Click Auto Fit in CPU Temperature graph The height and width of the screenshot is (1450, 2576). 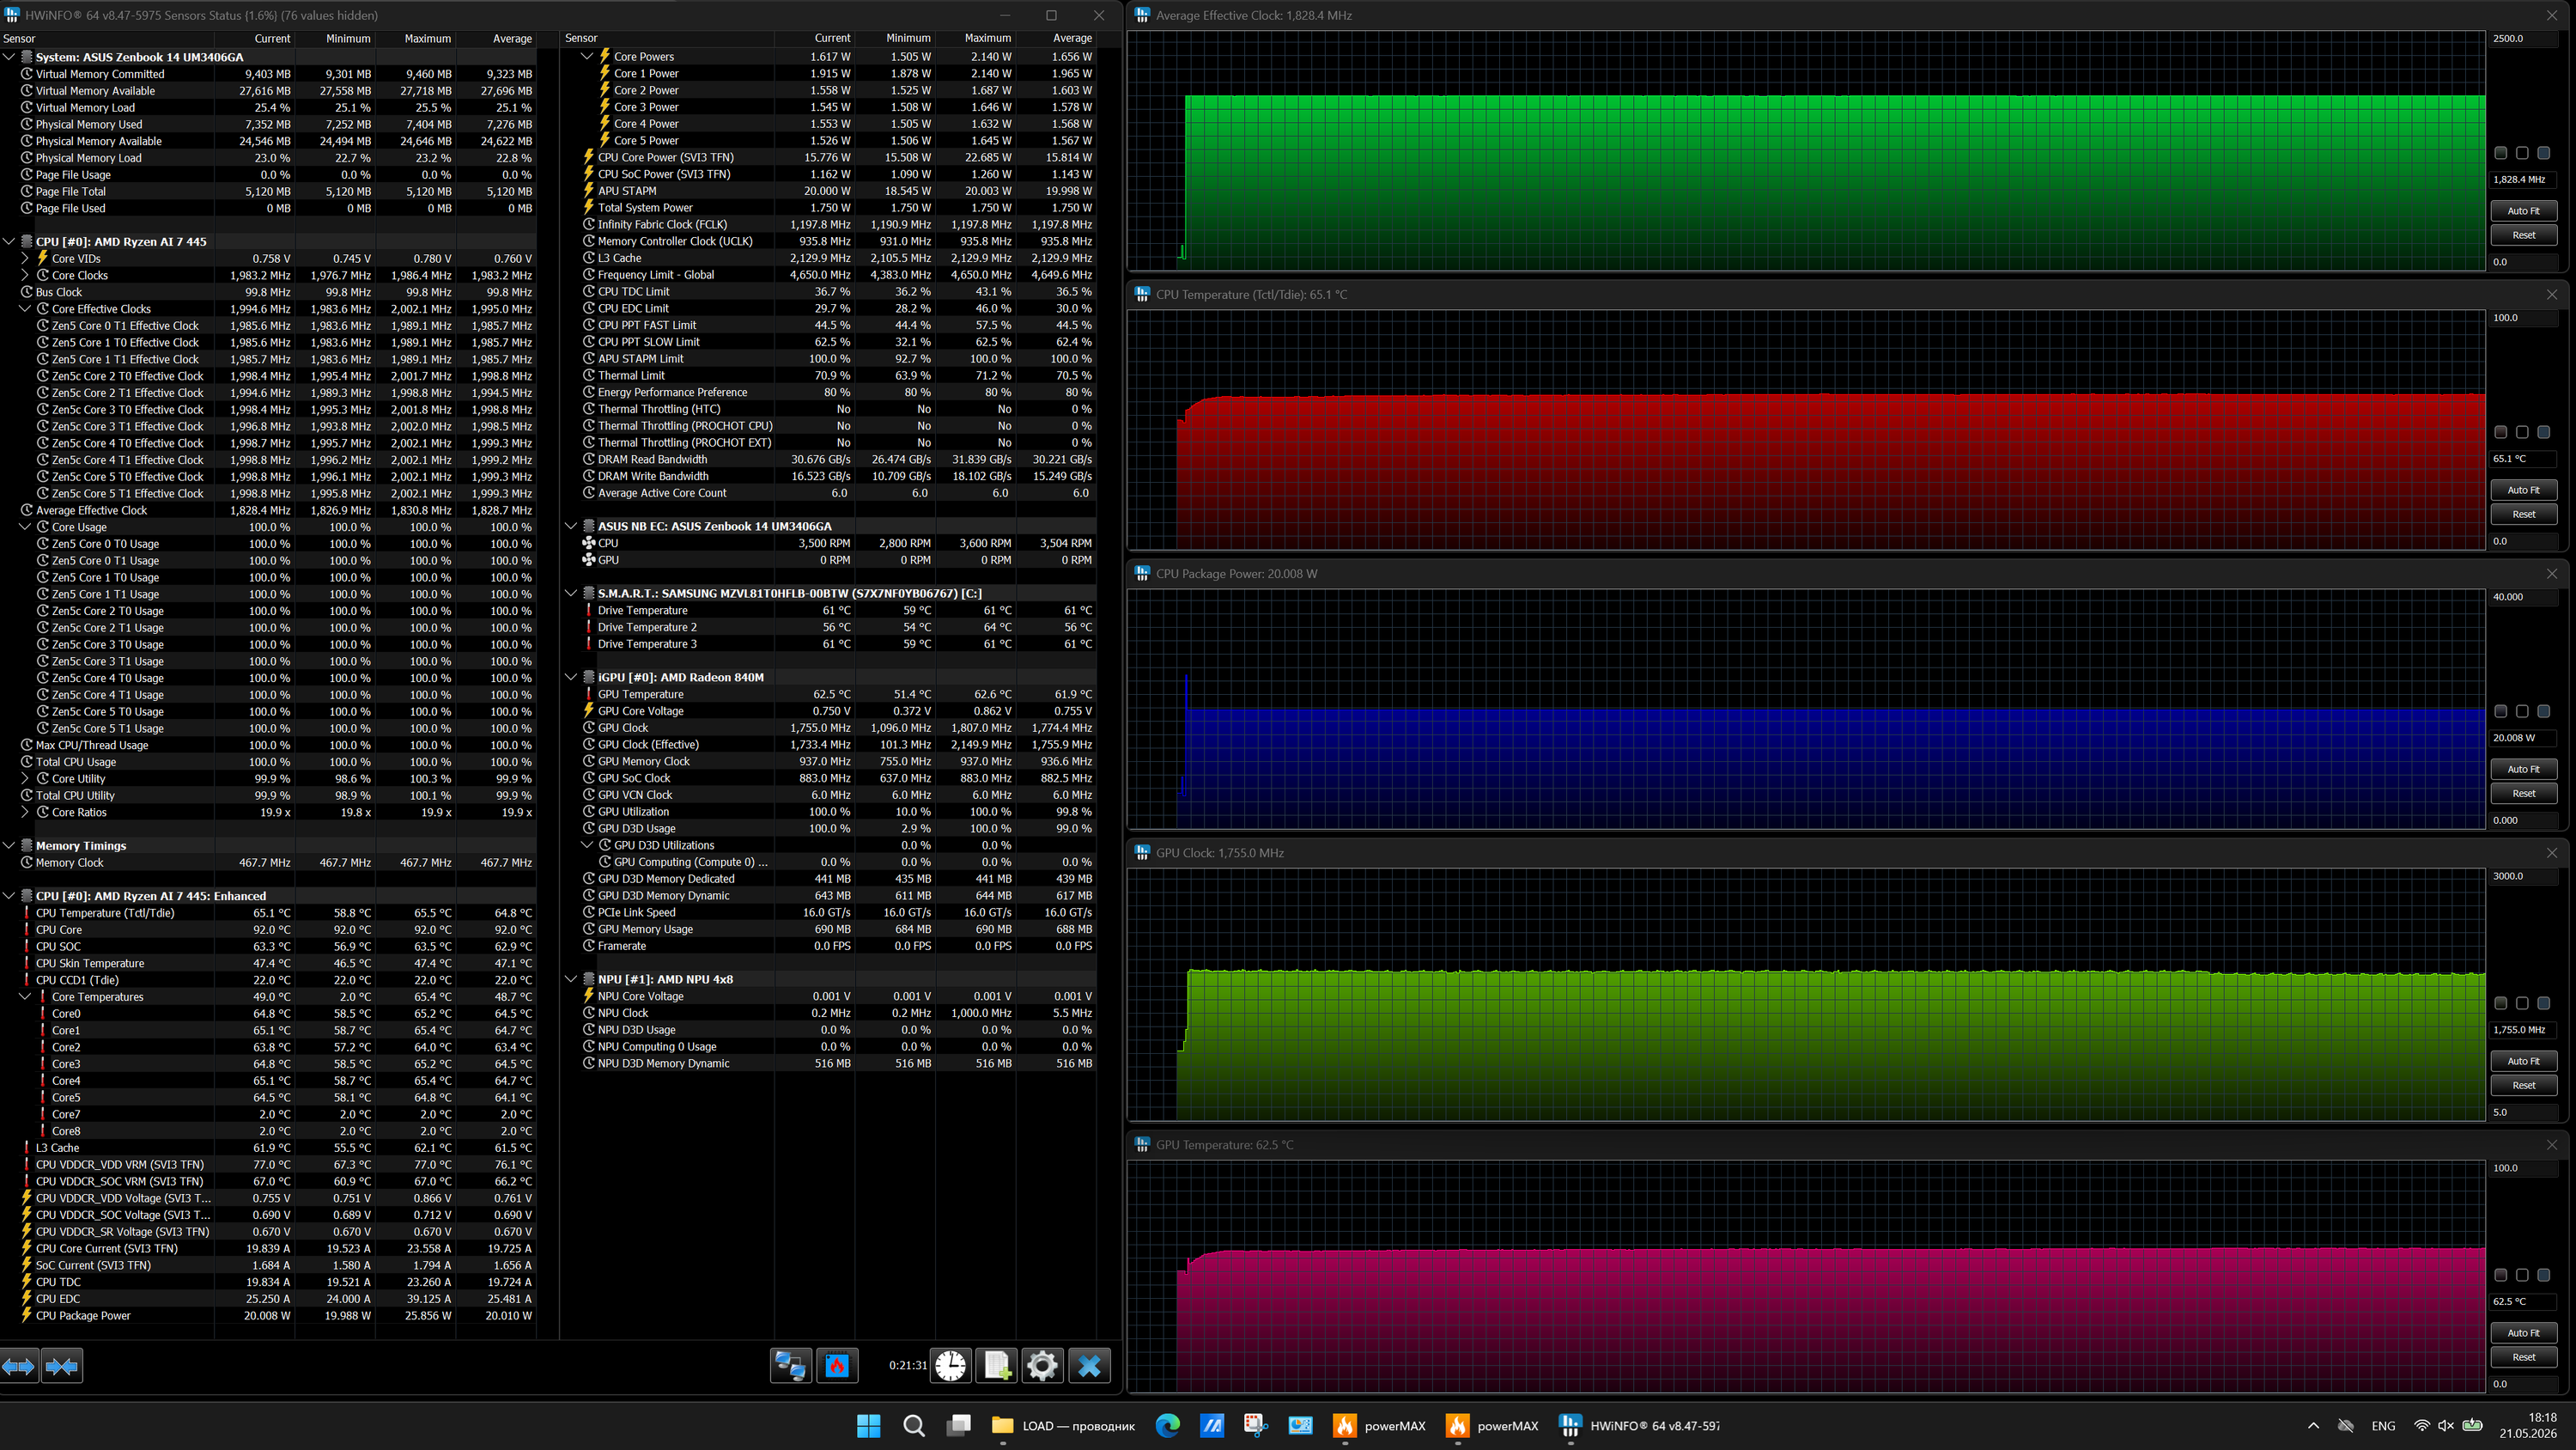2523,490
